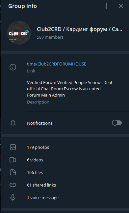Screen dimensions: 129x213
Task: Open the t.me/Club2CRDFORUMHOUSE link
Action: tap(57, 64)
